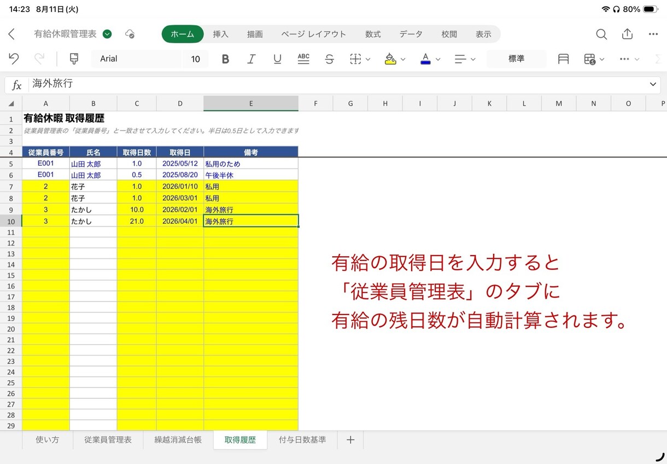Expand font color dropdown arrow
The width and height of the screenshot is (667, 464).
coord(438,59)
